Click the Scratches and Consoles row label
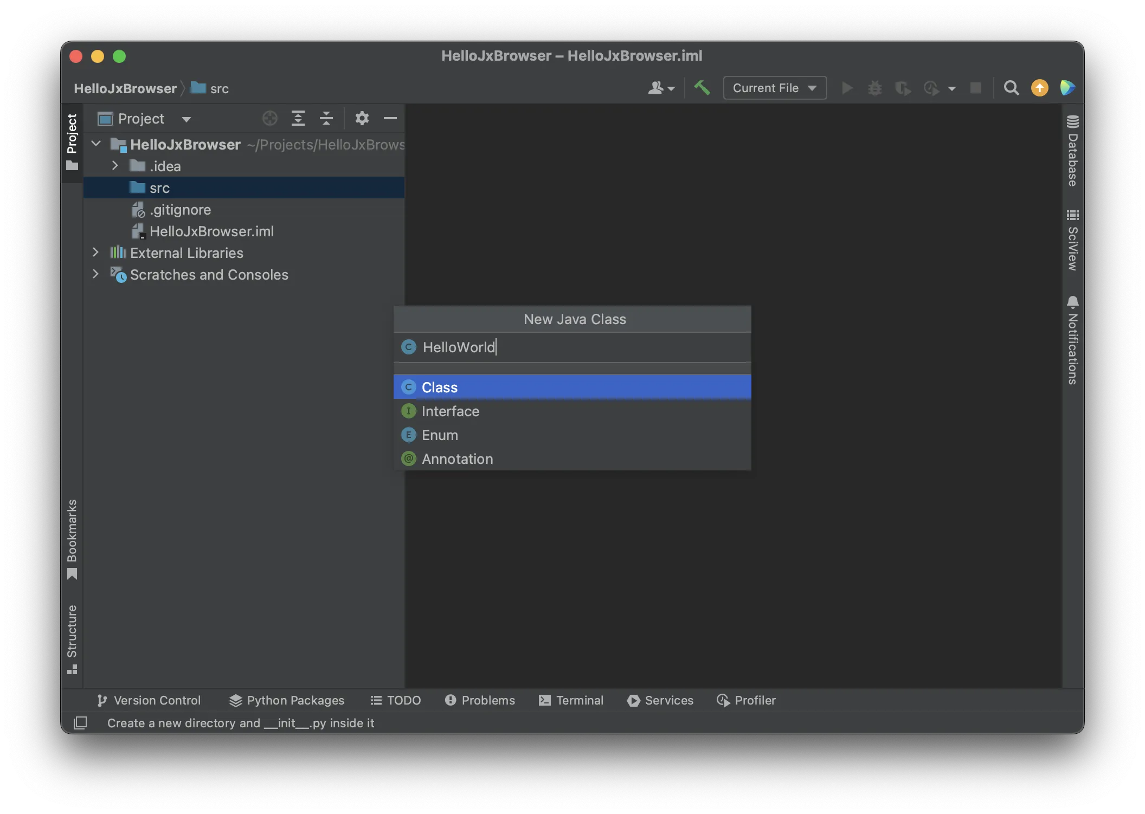The height and width of the screenshot is (814, 1145). tap(209, 275)
